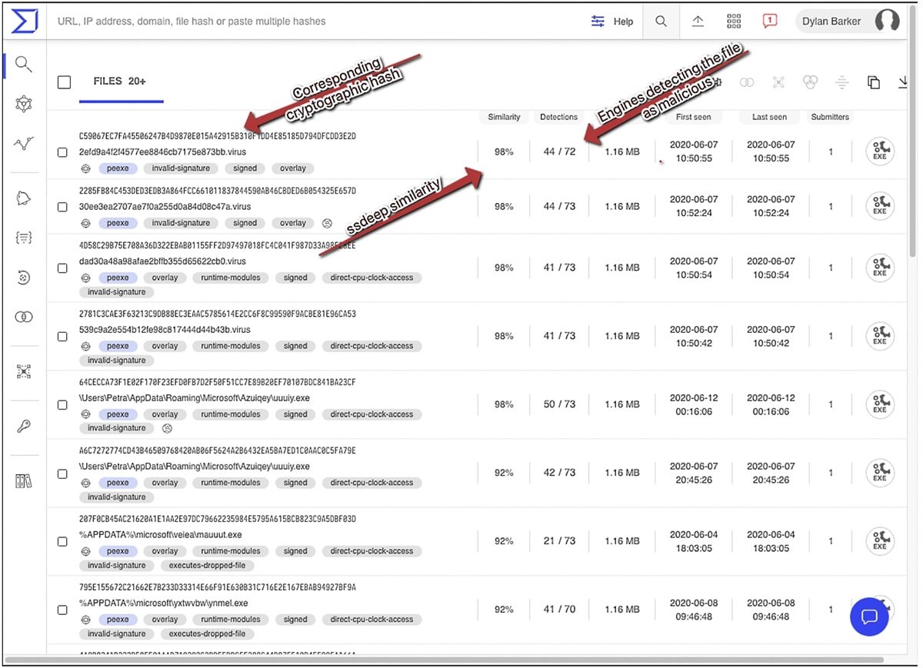Select checkbox for %APPDATA%\microsoft\veiea\mauuut.exe row
Viewport: 923px width, 668px height.
pyautogui.click(x=63, y=541)
